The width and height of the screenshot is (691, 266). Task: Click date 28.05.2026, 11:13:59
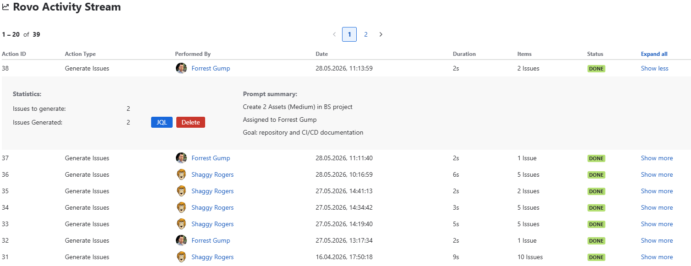[x=344, y=68]
